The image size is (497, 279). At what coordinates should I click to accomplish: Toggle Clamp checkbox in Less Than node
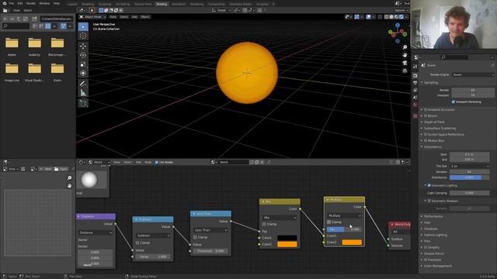(x=195, y=237)
